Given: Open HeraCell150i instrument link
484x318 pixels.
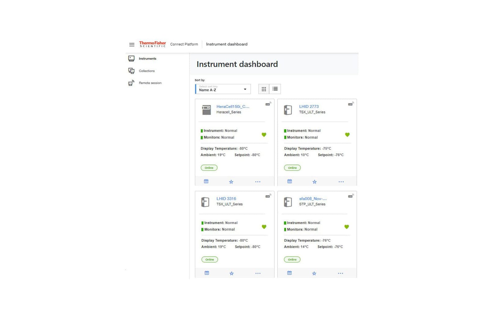Looking at the screenshot, I should (233, 107).
